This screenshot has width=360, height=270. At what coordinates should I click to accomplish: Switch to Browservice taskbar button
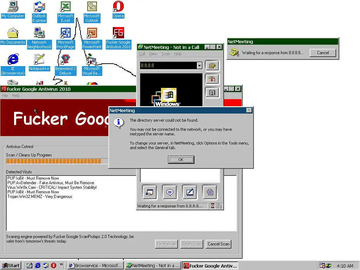pyautogui.click(x=95, y=266)
